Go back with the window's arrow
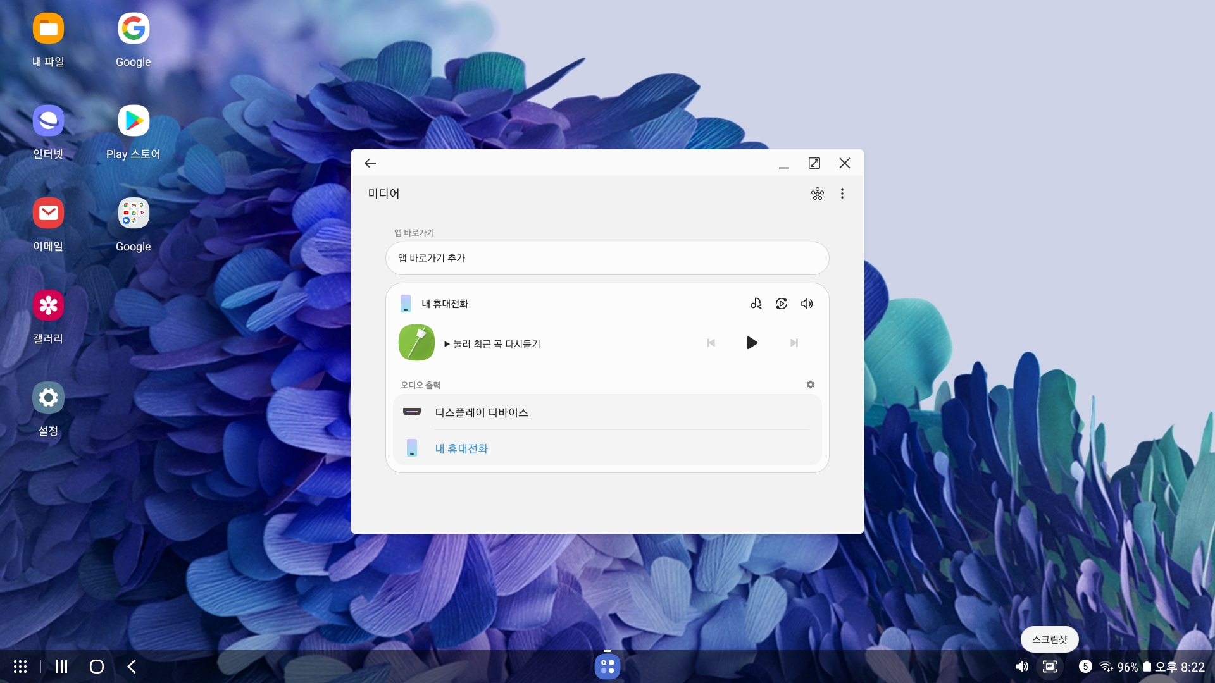The width and height of the screenshot is (1215, 683). tap(370, 163)
